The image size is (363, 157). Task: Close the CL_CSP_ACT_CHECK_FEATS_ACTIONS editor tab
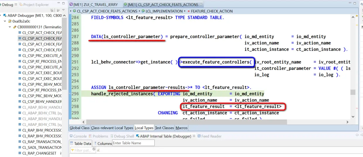coord(201,4)
